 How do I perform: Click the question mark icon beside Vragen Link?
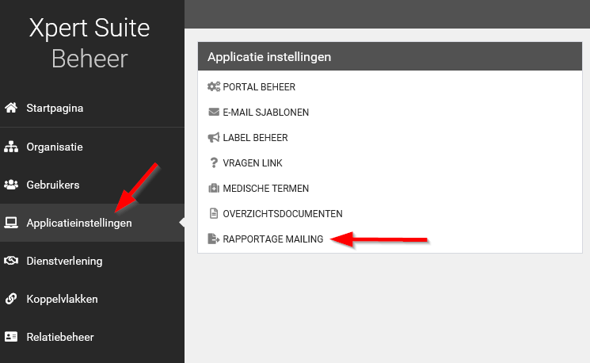(x=213, y=163)
